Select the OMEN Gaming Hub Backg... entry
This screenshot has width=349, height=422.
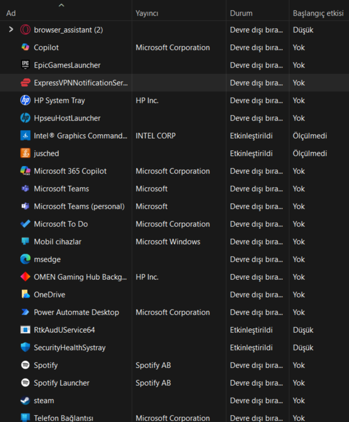pyautogui.click(x=80, y=277)
